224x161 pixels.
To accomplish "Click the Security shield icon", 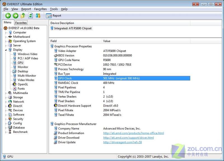I will [10, 119].
